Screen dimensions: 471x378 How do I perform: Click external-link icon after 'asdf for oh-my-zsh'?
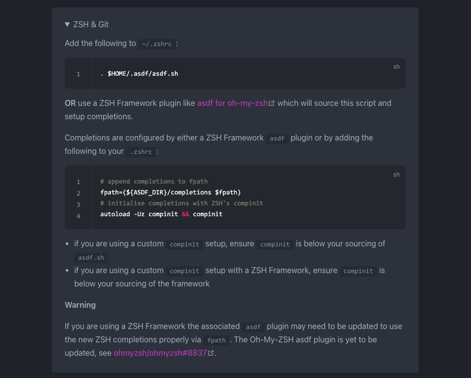[x=271, y=103]
